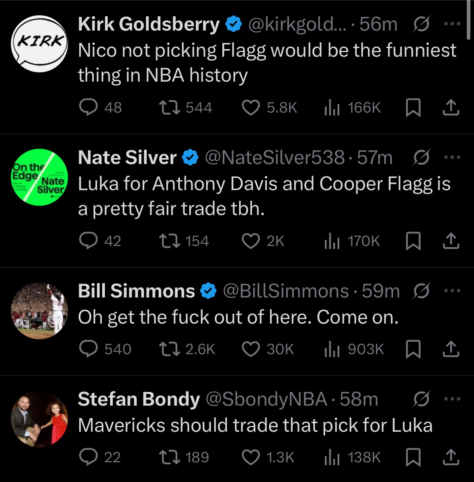Bookmark Nate Silver's tweet
Viewport: 474px width, 482px height.
click(x=412, y=241)
